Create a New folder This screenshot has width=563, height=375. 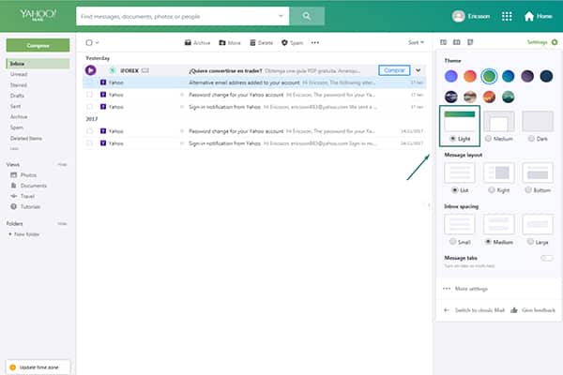23,234
